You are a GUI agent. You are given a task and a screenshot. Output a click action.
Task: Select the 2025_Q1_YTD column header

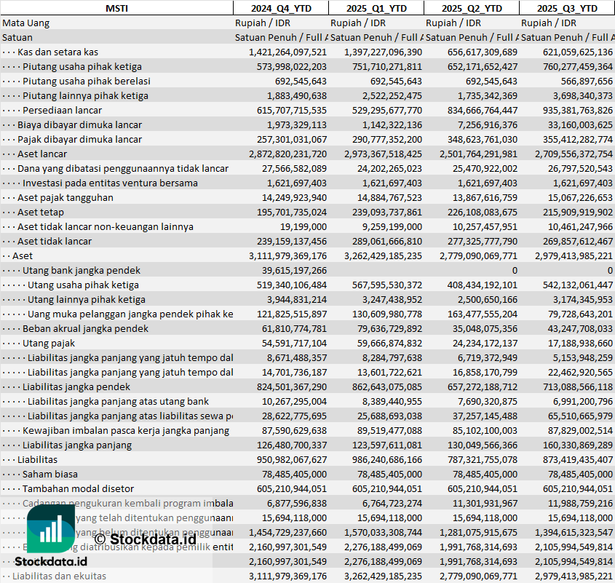click(x=376, y=8)
